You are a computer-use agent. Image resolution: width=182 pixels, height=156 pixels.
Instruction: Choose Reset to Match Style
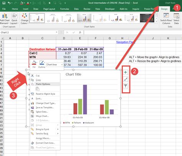pyautogui.click(x=45, y=94)
